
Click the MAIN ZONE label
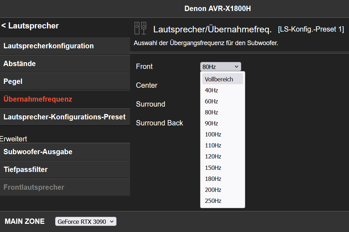point(25,221)
